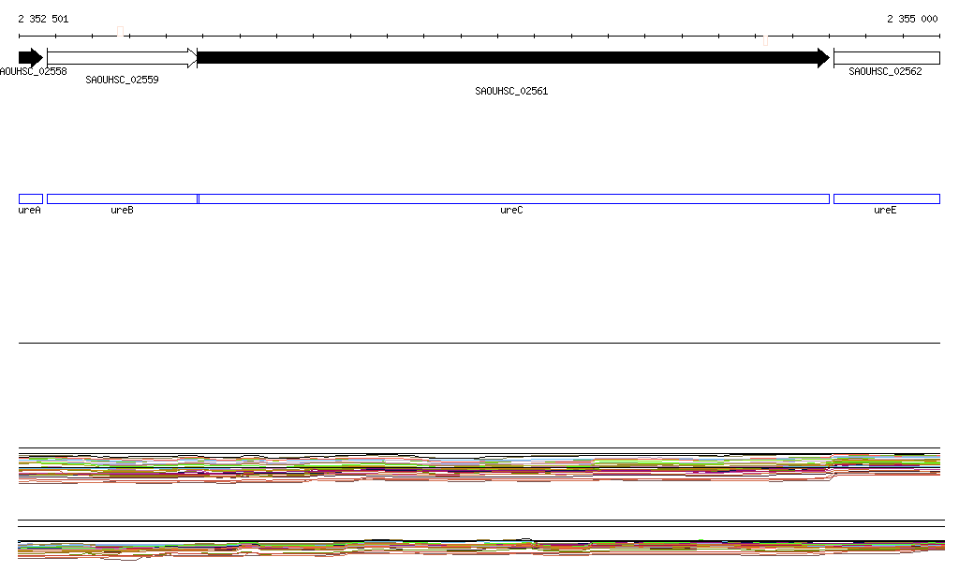This screenshot has height=572, width=959.
Task: Select the ureC blue annotation box
Action: click(514, 198)
